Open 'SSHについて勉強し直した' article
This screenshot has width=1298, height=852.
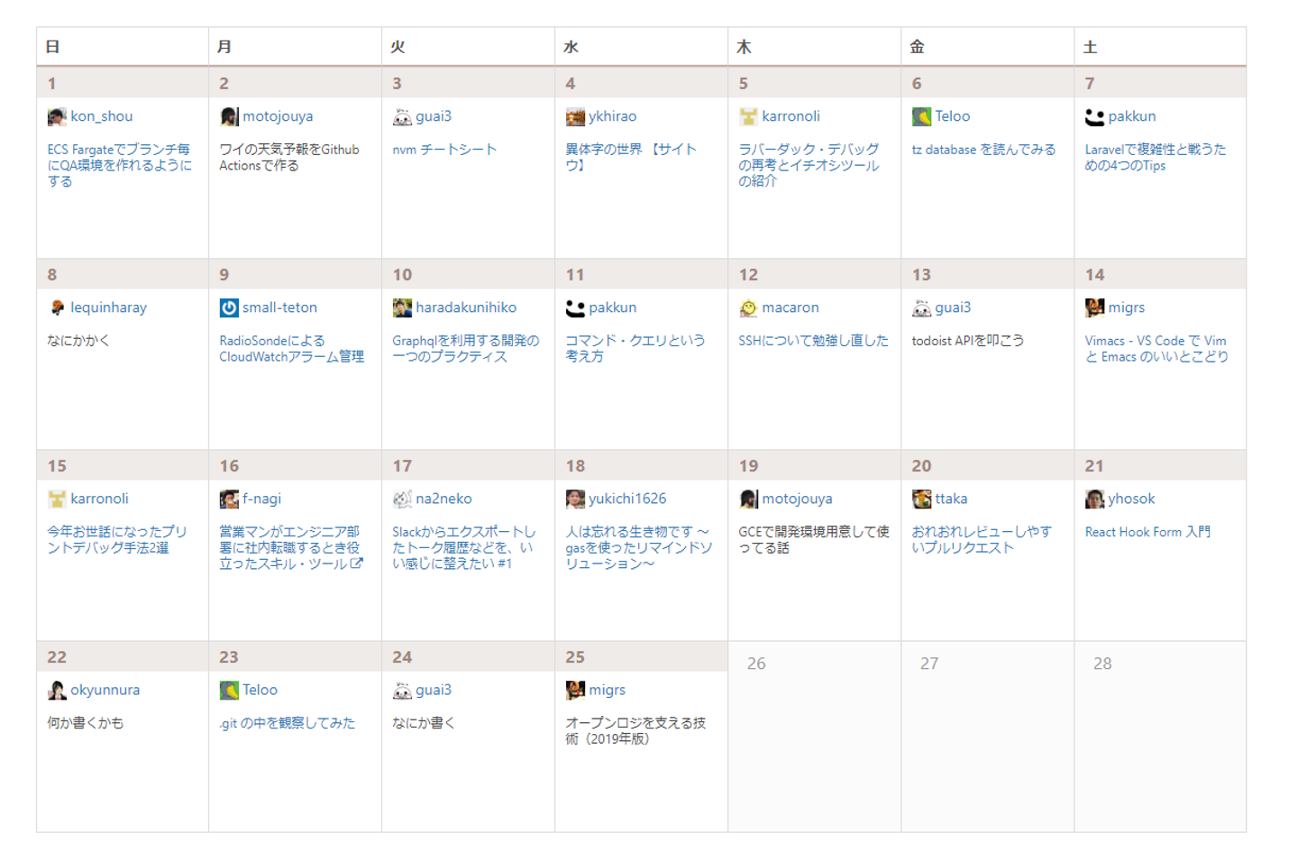(813, 341)
